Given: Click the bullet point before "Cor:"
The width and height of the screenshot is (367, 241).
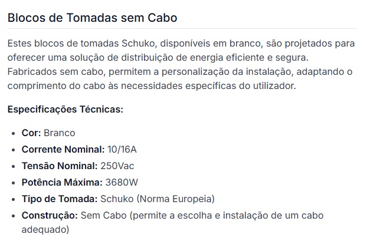Looking at the screenshot, I should tap(13, 133).
